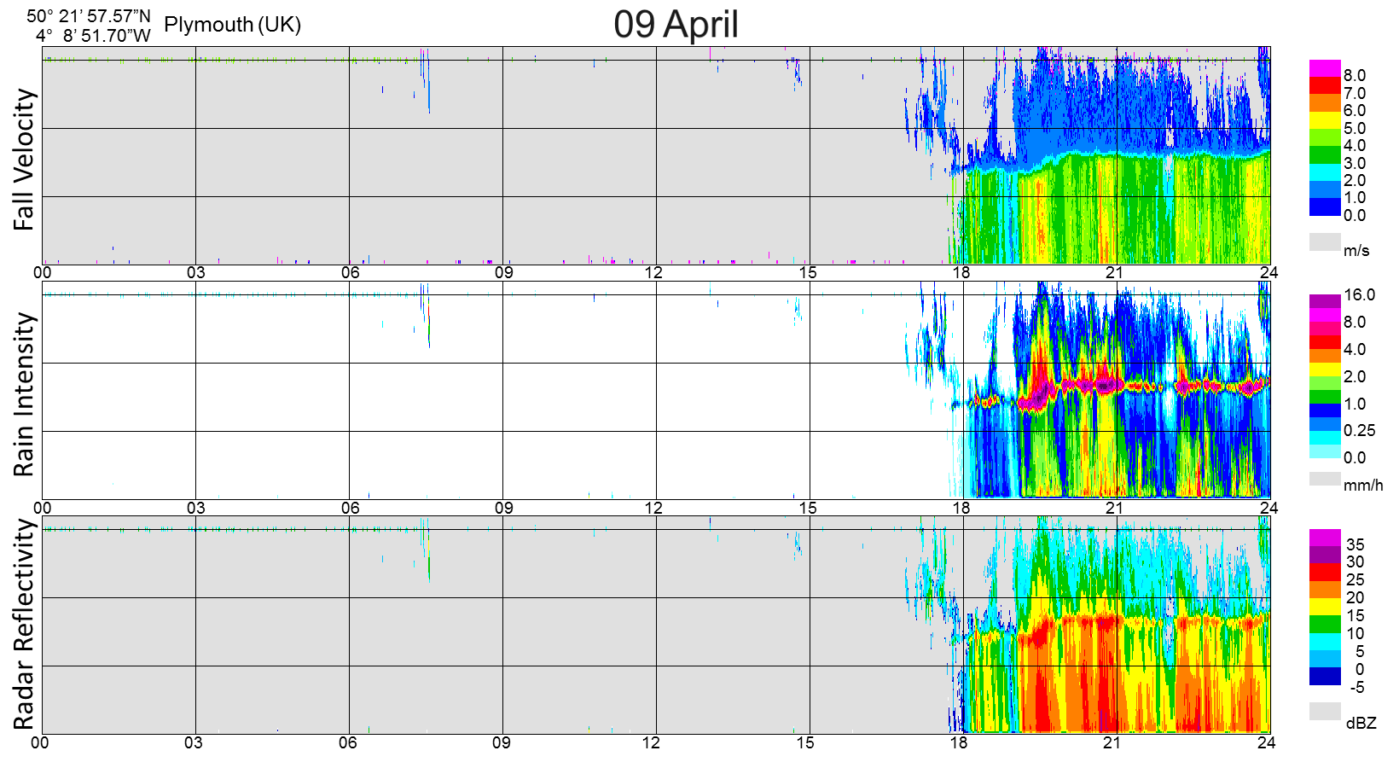Click hour 18 tick below Fall Velocity panel

(x=961, y=273)
